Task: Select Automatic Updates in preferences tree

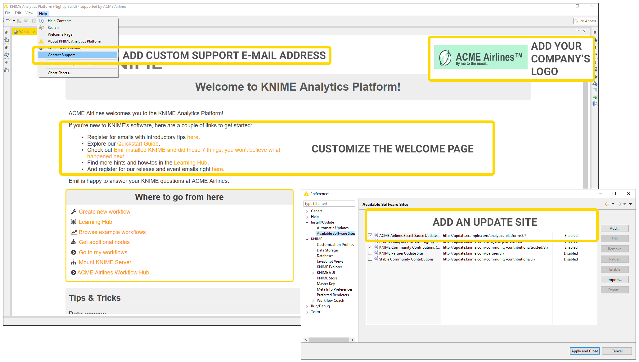Action: [332, 228]
